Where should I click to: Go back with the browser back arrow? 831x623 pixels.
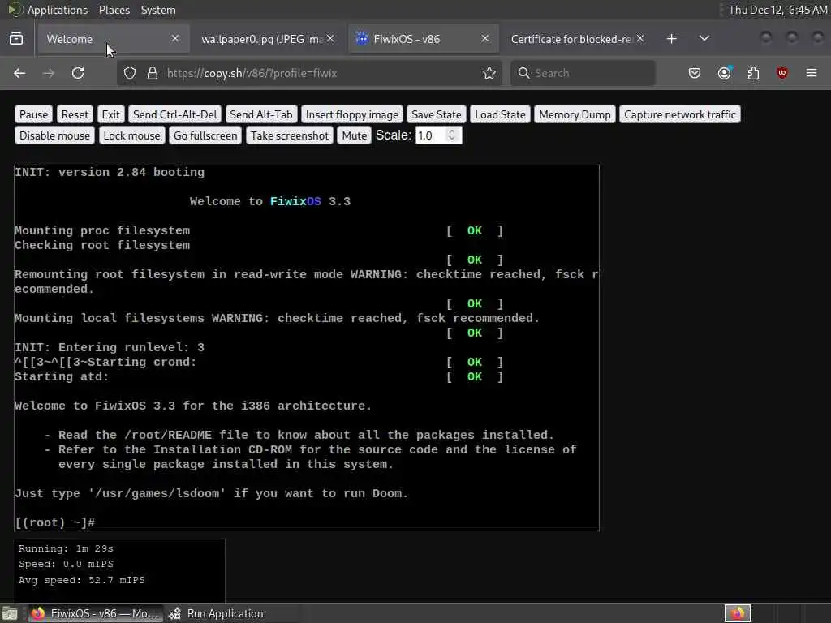[x=19, y=73]
